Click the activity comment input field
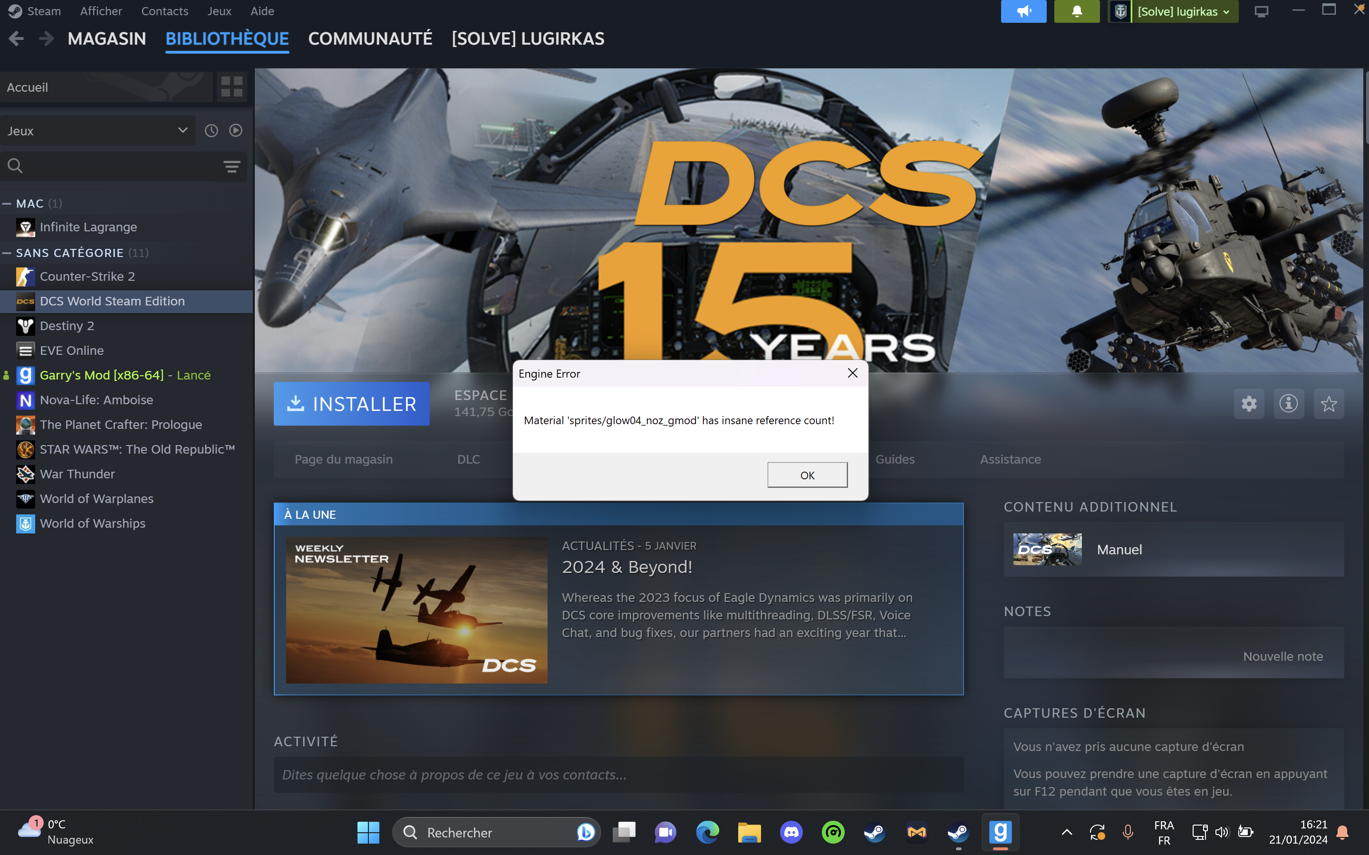The width and height of the screenshot is (1369, 855). click(x=618, y=775)
